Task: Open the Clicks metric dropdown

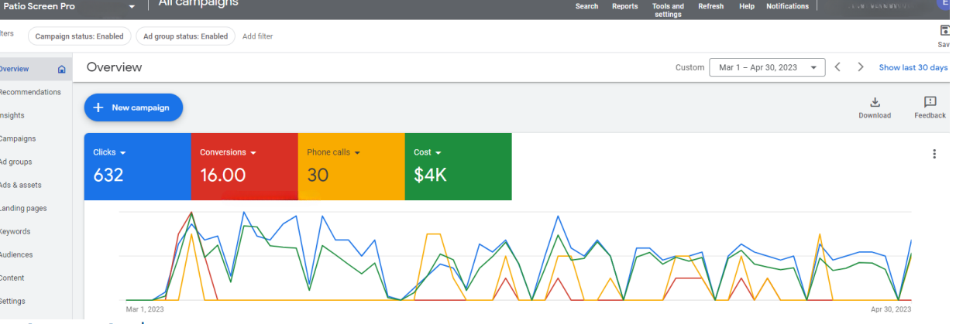Action: point(109,152)
